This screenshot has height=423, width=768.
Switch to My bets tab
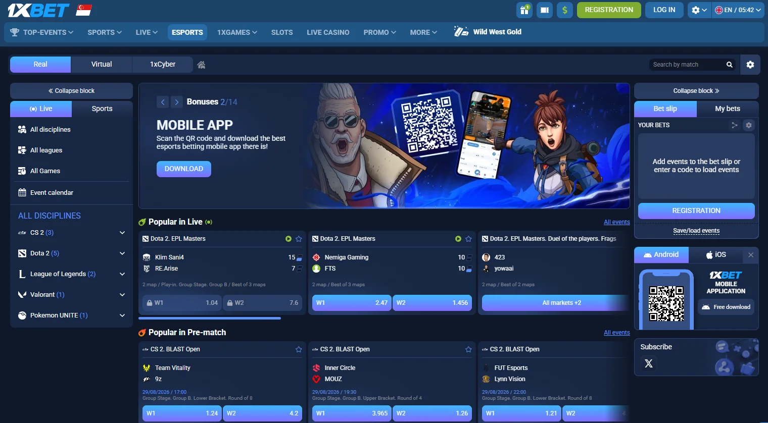coord(728,109)
